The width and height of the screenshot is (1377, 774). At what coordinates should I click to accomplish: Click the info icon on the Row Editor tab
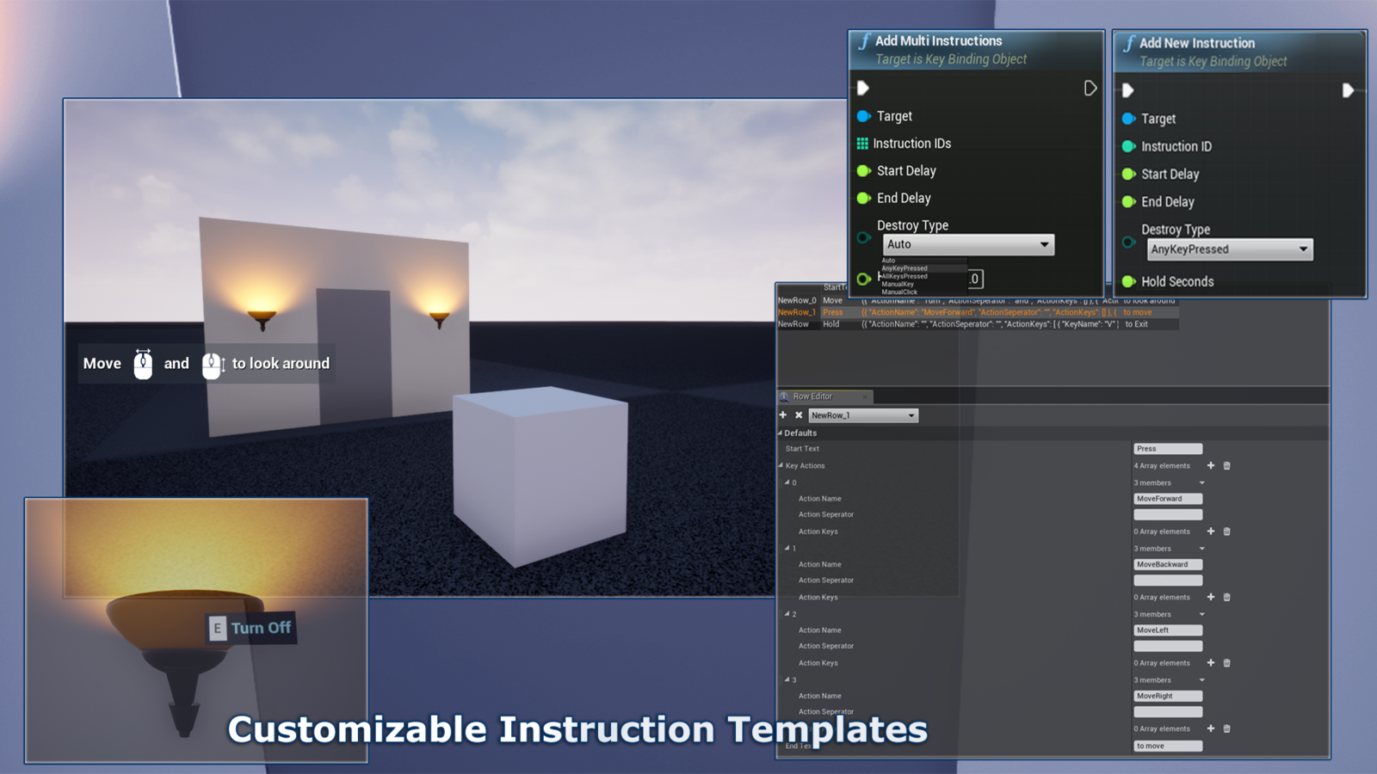click(784, 396)
